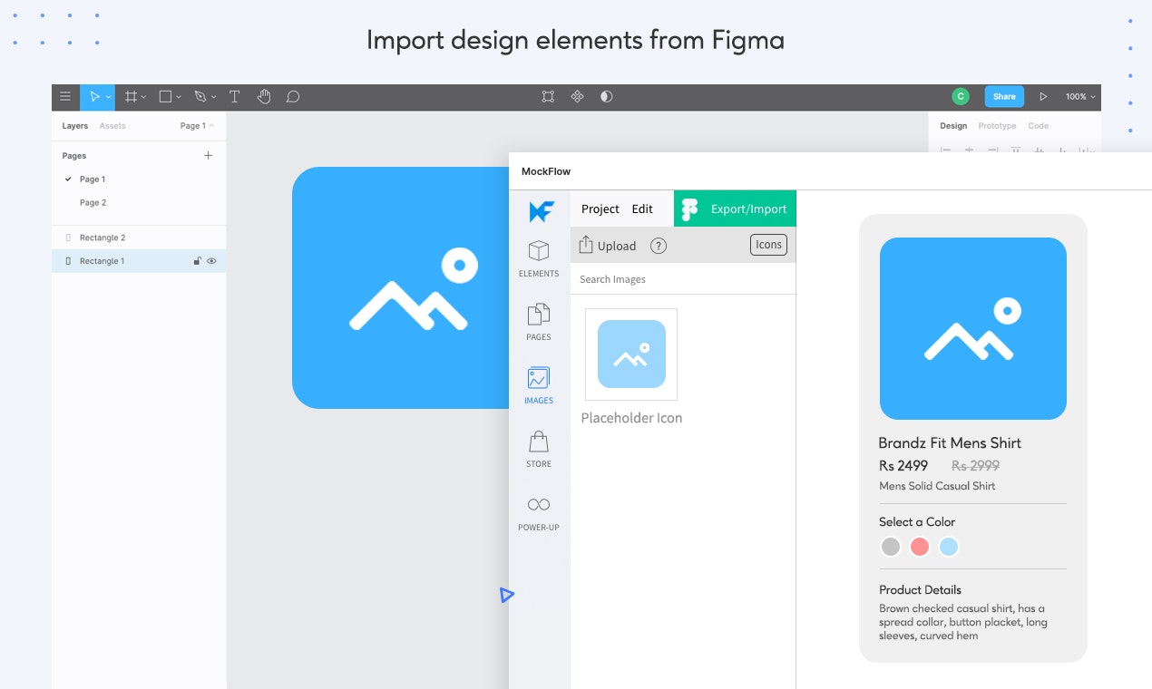This screenshot has height=689, width=1152.
Task: Toggle visibility of Rectangle 1 layer
Action: coord(211,260)
